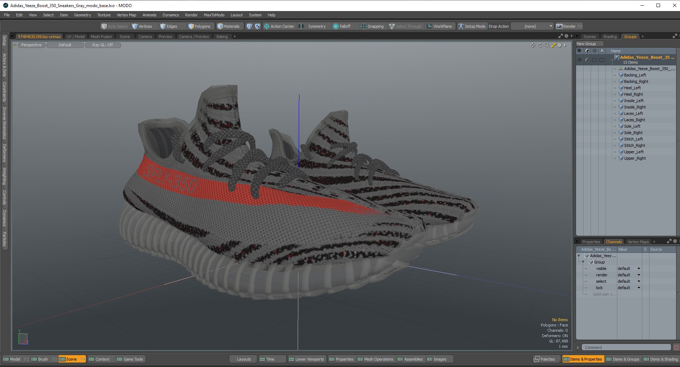Image resolution: width=680 pixels, height=367 pixels.
Task: Switch to Materials selection mode
Action: [229, 26]
